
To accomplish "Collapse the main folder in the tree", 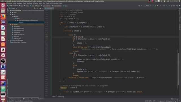I will (x=12, y=16).
